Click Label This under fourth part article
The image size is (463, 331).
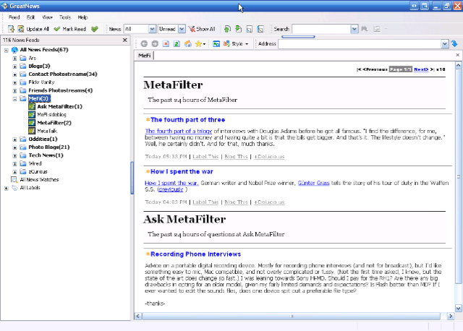click(x=205, y=157)
